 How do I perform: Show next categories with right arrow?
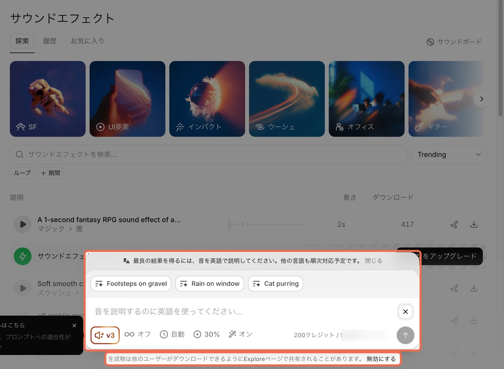click(x=482, y=99)
